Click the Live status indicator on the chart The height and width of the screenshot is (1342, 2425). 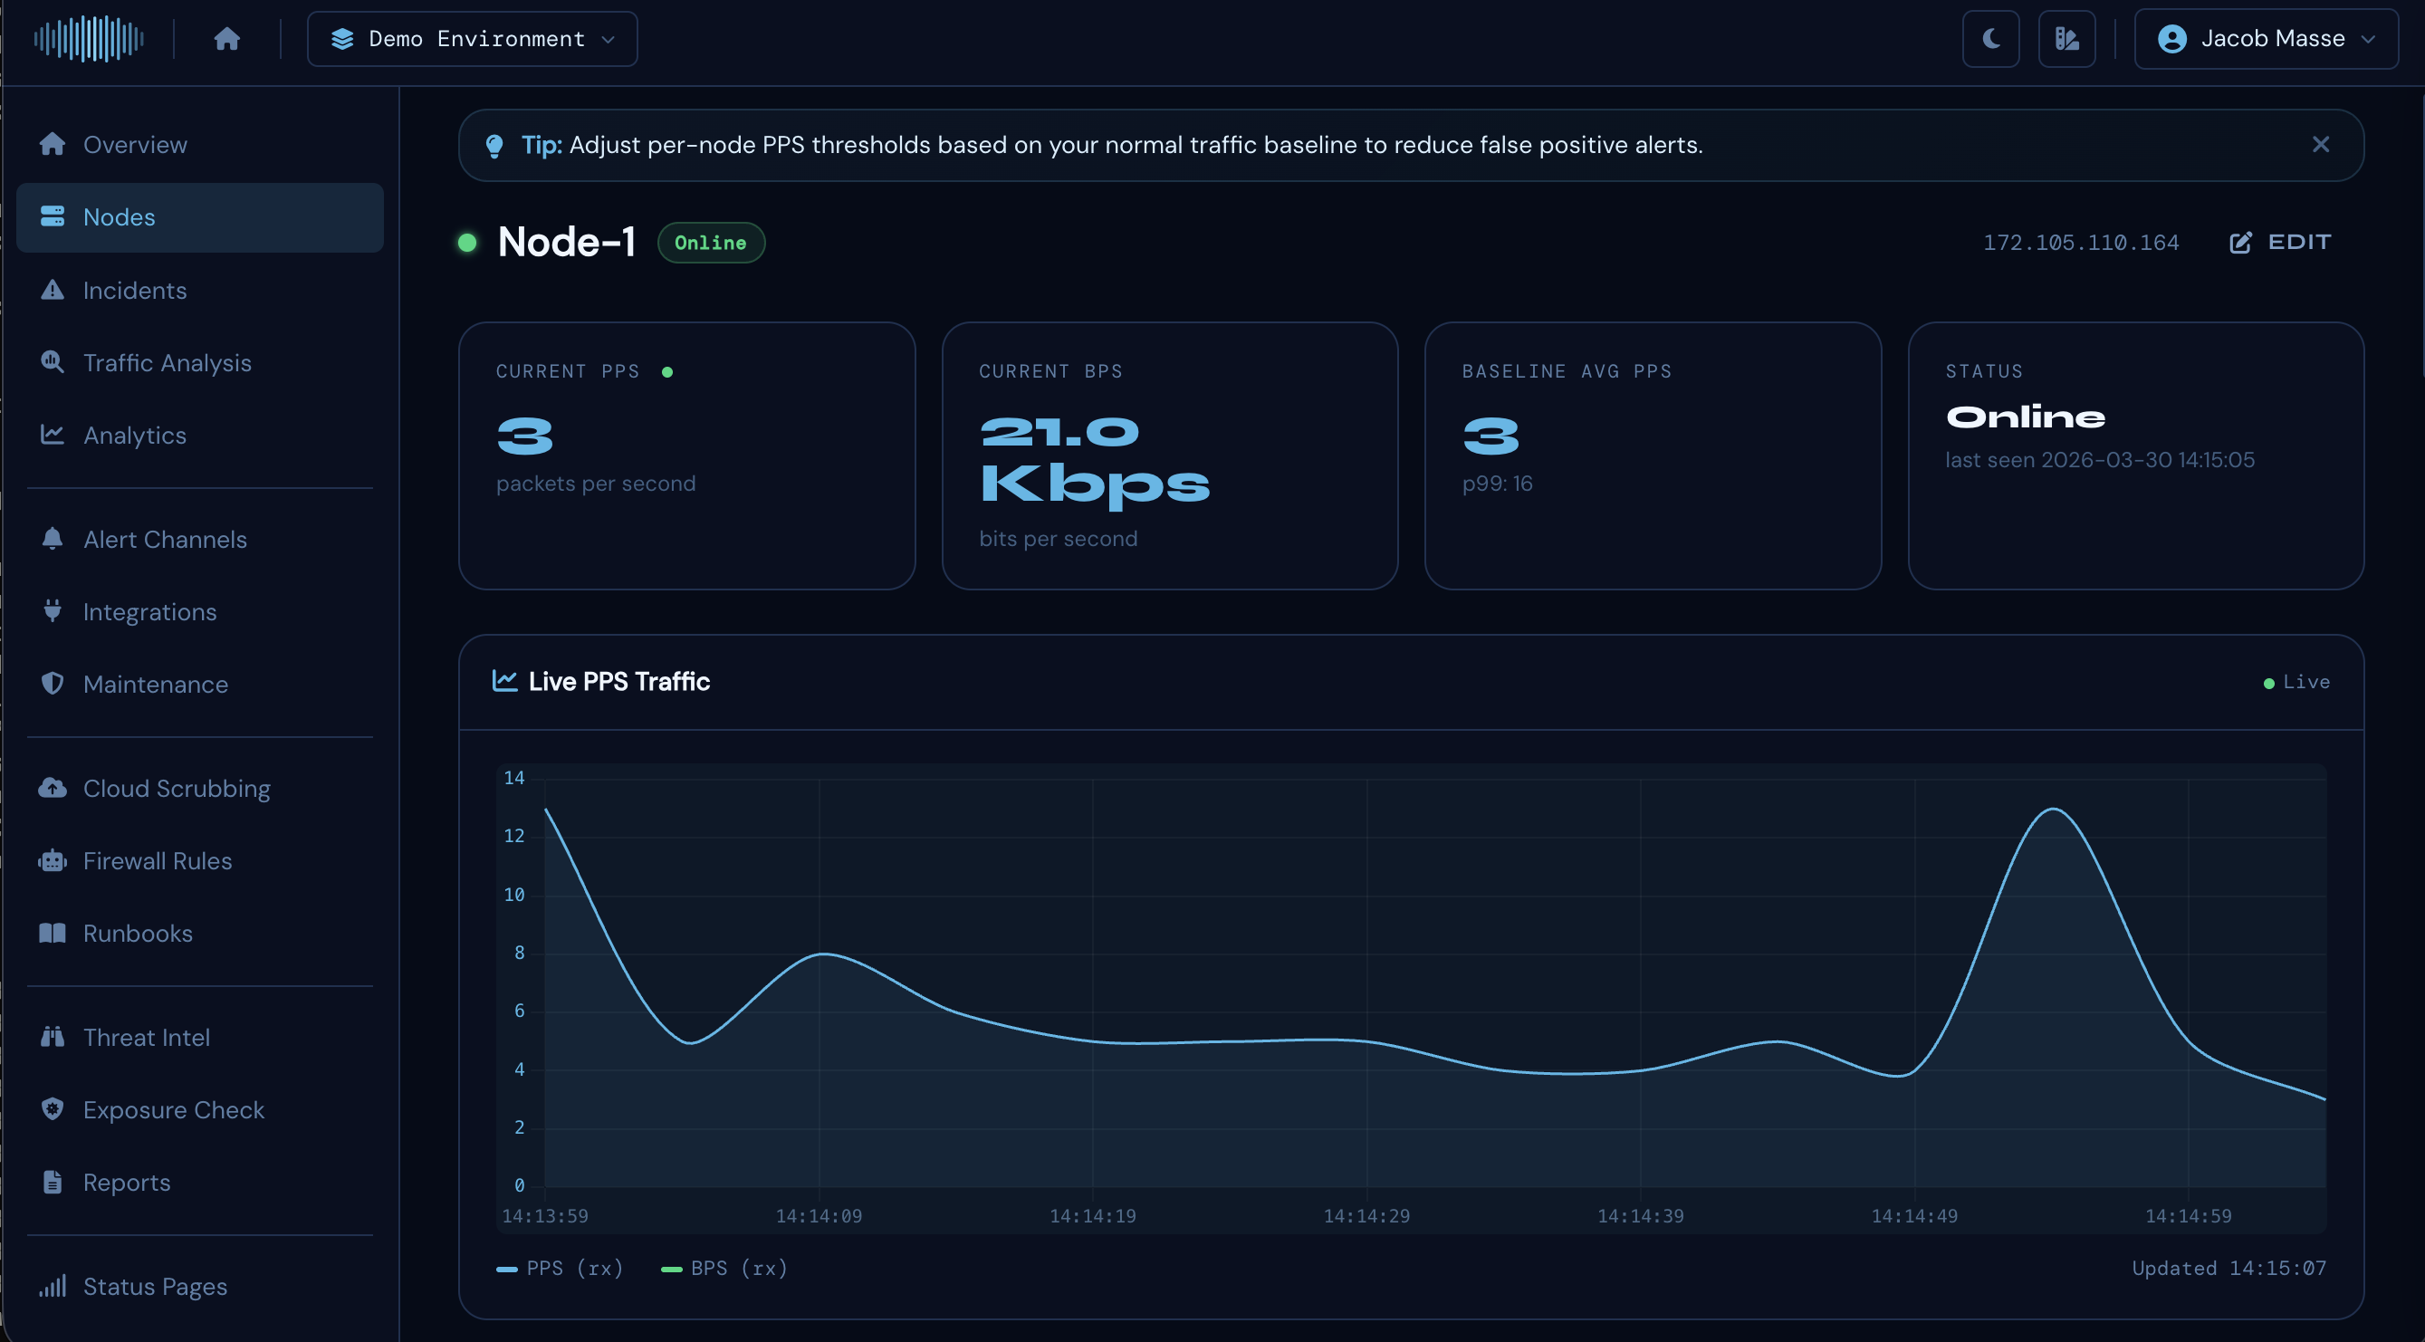pyautogui.click(x=2297, y=680)
